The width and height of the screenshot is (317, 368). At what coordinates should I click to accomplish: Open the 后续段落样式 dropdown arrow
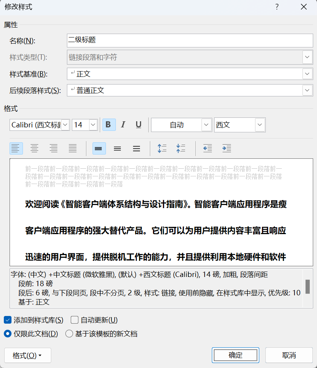coord(307,90)
